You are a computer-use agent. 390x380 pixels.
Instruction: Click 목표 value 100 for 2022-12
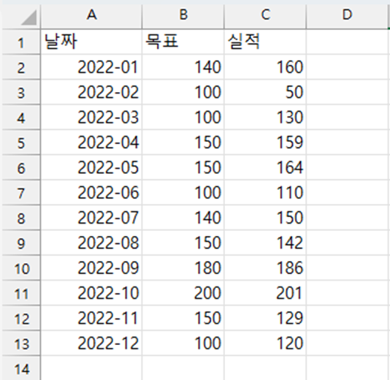[183, 343]
